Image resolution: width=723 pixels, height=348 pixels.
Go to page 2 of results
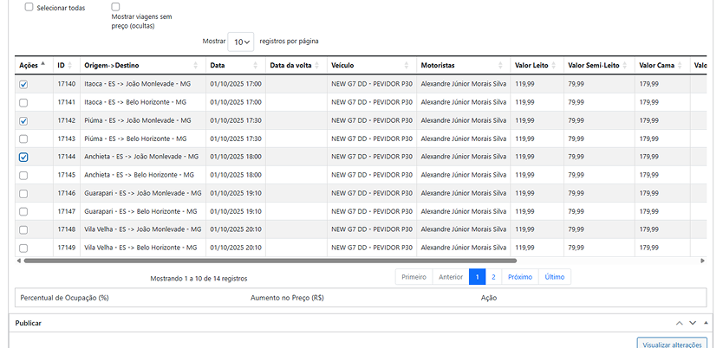click(493, 277)
